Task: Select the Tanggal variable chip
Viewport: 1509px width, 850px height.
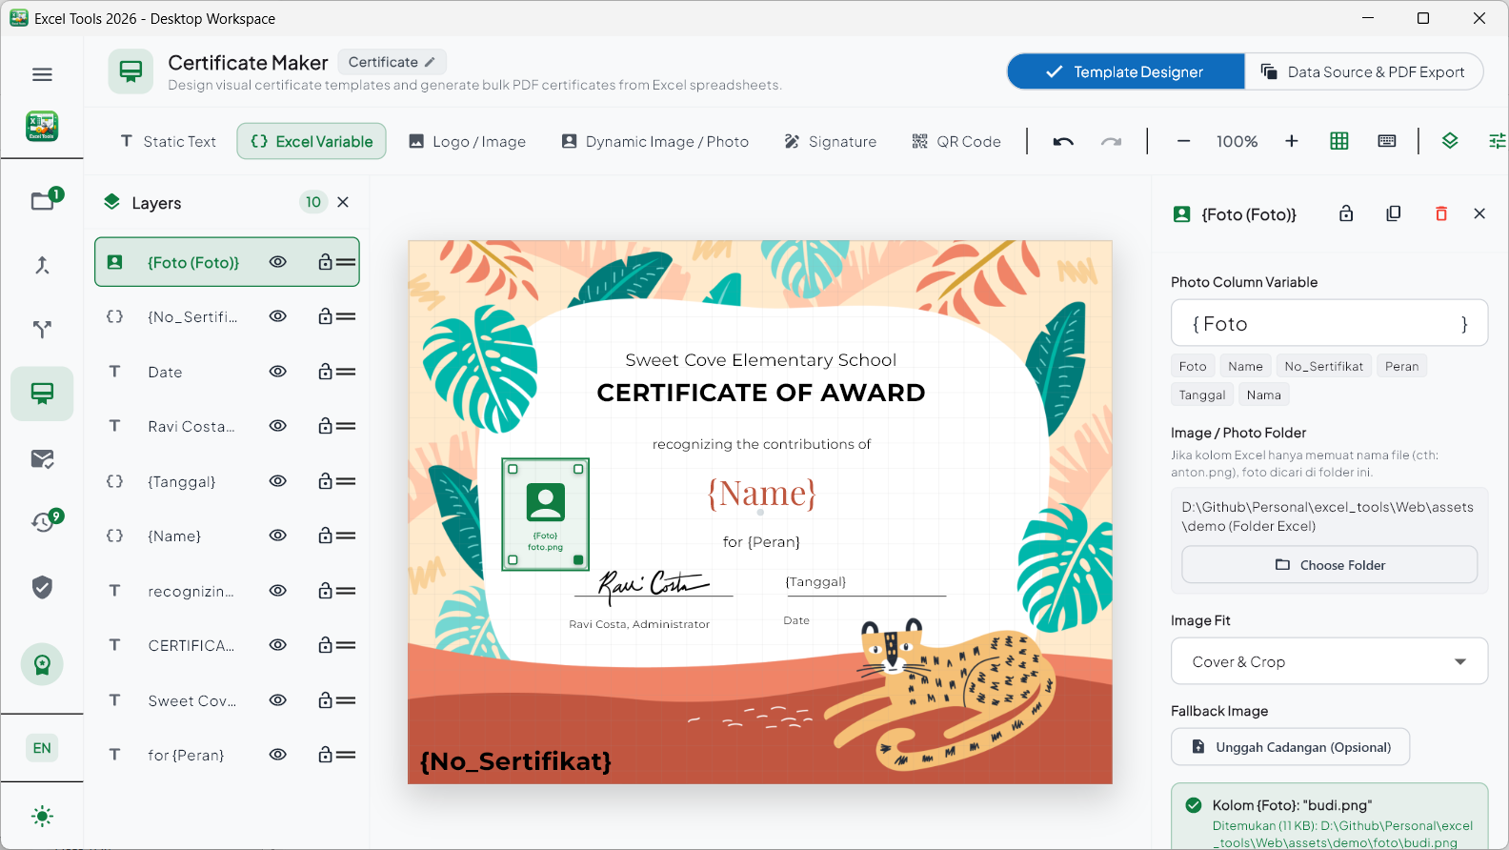Action: click(1202, 395)
